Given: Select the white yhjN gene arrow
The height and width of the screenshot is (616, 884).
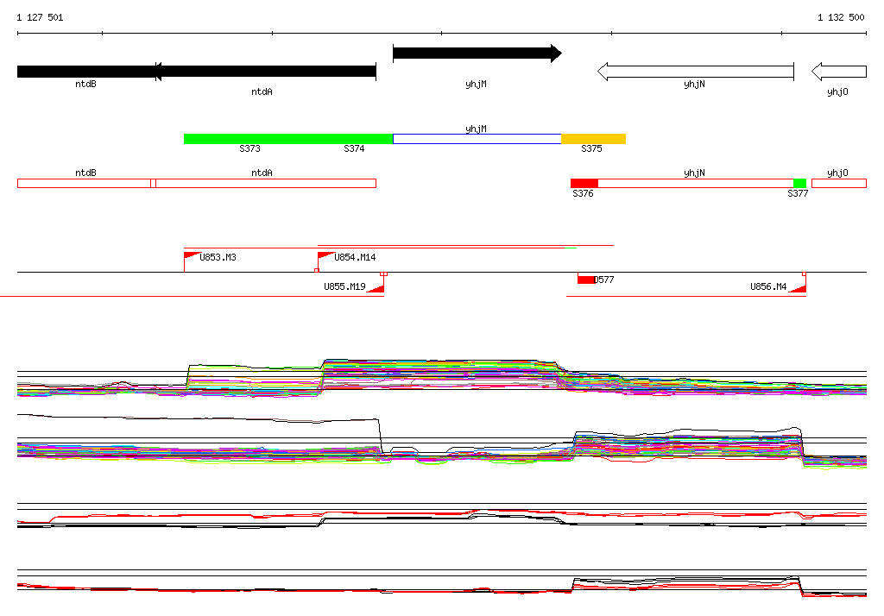Looking at the screenshot, I should (x=696, y=72).
